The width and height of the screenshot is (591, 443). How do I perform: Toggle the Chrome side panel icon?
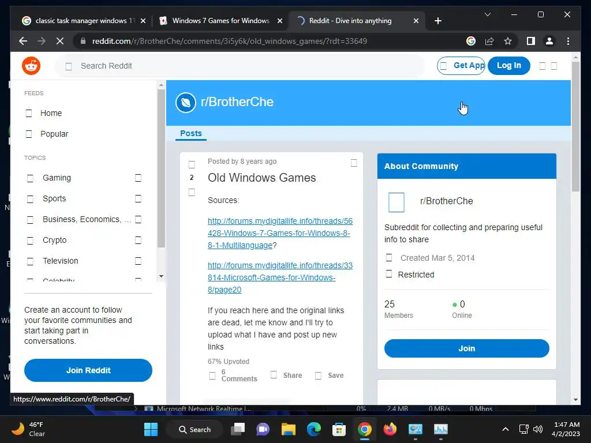(531, 41)
